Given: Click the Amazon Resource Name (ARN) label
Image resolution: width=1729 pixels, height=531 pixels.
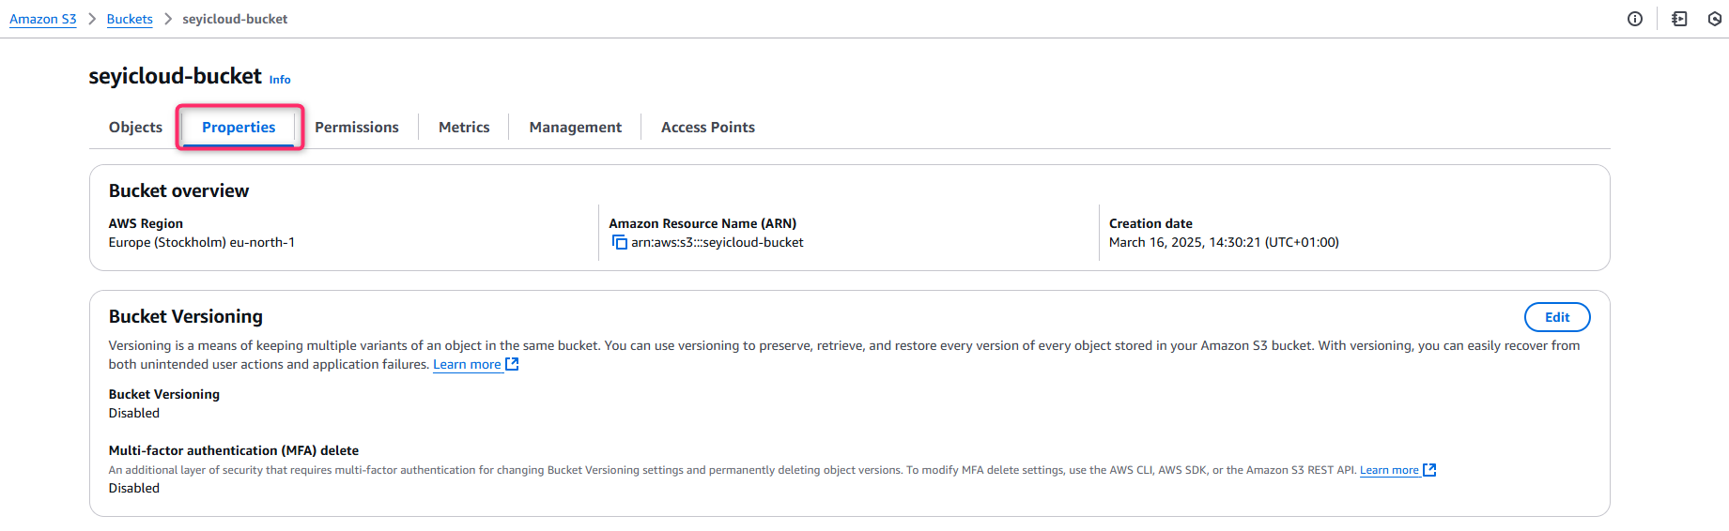Looking at the screenshot, I should click(x=702, y=223).
